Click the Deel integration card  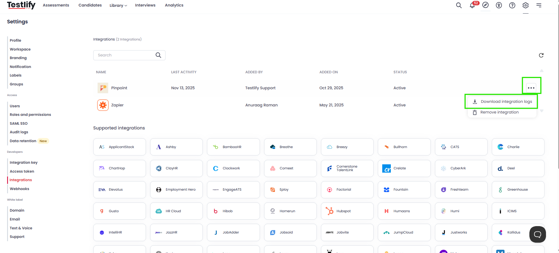518,168
